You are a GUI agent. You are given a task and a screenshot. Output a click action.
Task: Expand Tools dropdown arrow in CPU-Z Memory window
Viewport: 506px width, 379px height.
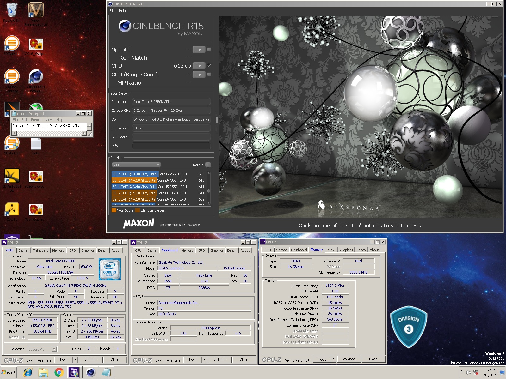click(x=333, y=359)
